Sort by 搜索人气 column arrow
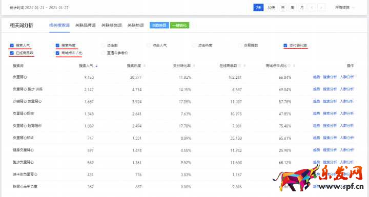The height and width of the screenshot is (197, 369). click(x=96, y=66)
